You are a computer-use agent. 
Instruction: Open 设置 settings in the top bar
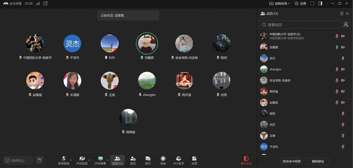(x=300, y=4)
